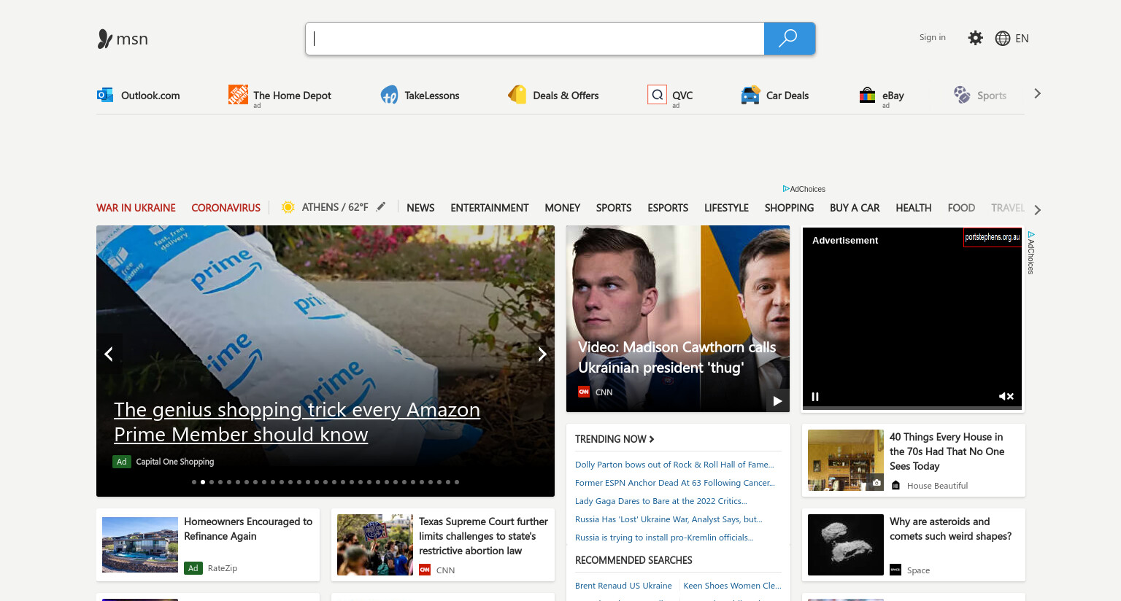
Task: Expand more shortcuts with right chevron
Action: click(x=1037, y=93)
